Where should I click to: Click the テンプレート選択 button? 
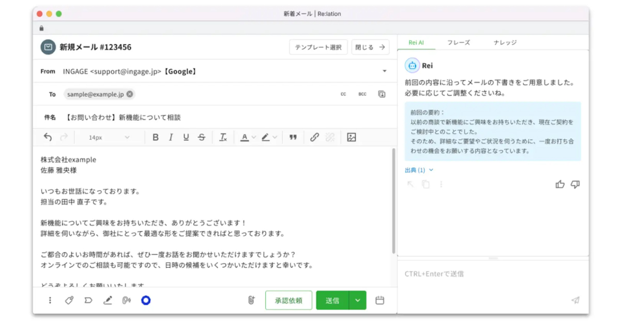(318, 47)
